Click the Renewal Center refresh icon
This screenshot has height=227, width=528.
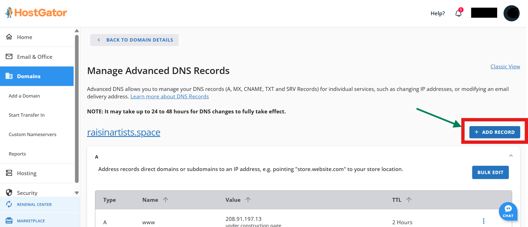click(9, 204)
